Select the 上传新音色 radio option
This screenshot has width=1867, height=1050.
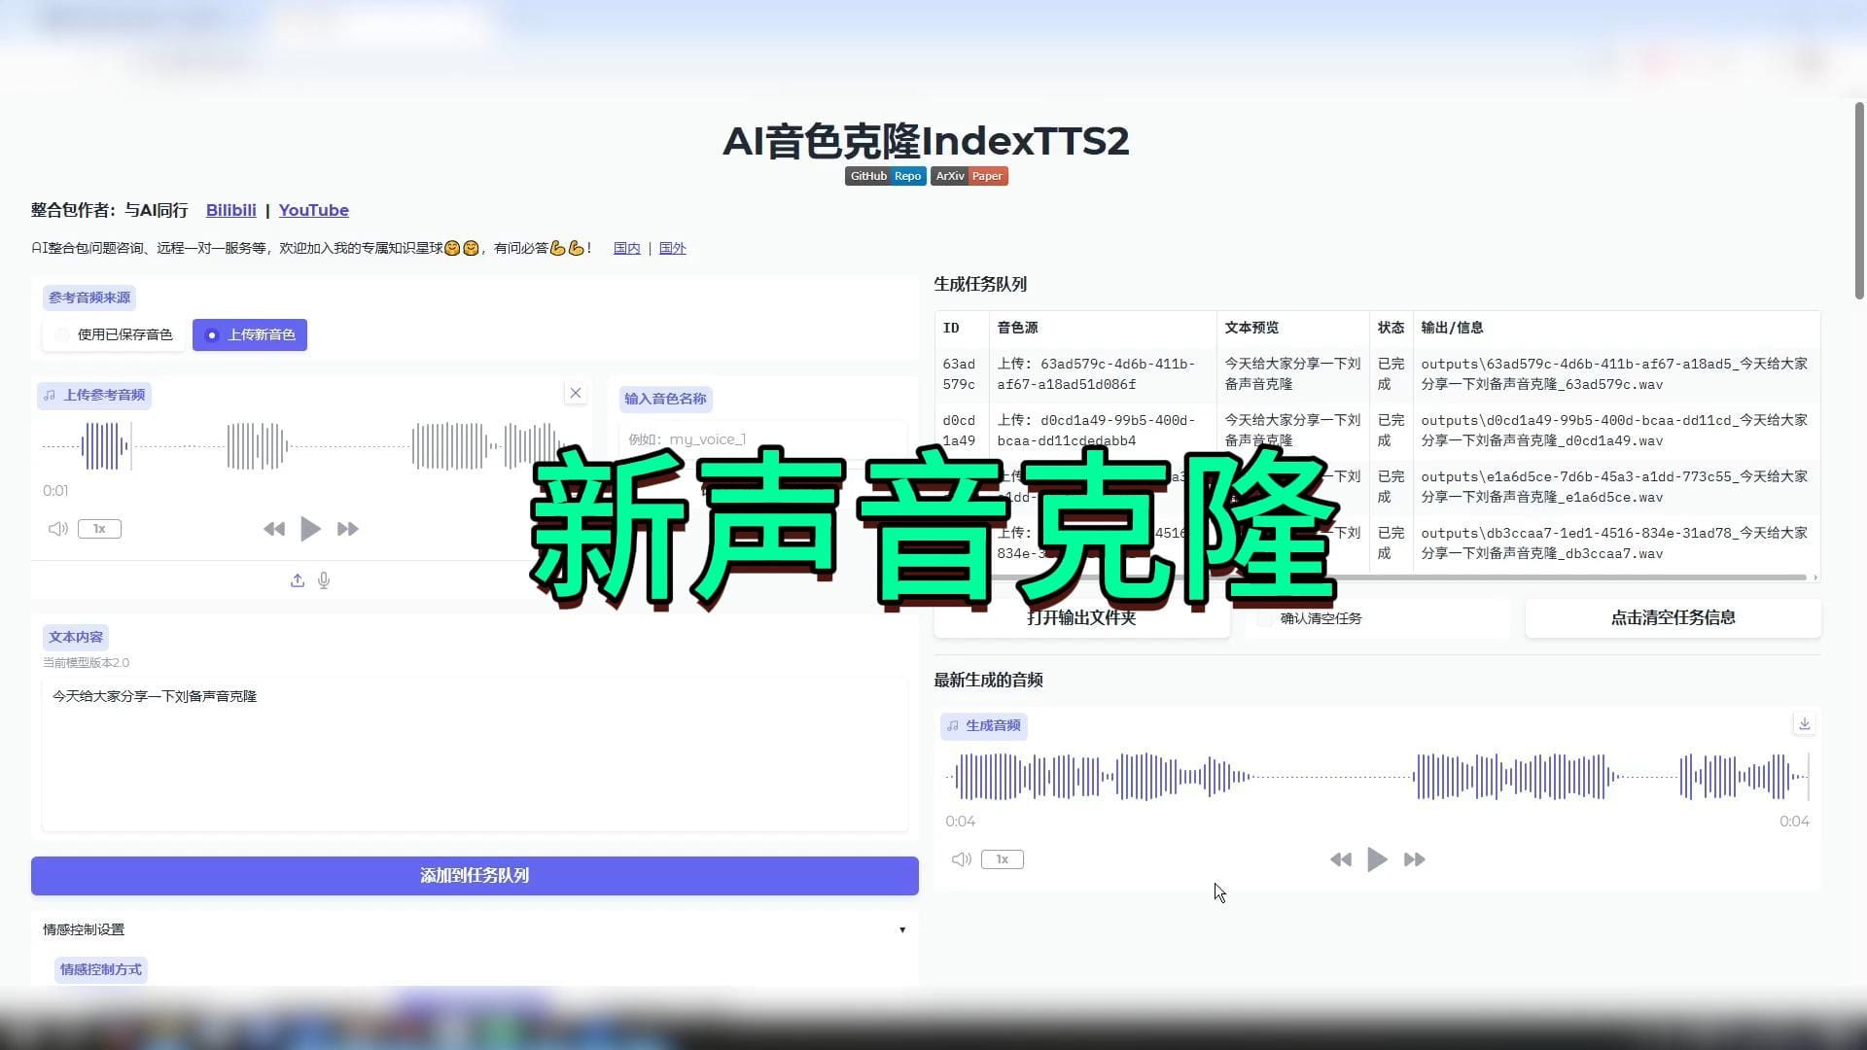click(212, 334)
